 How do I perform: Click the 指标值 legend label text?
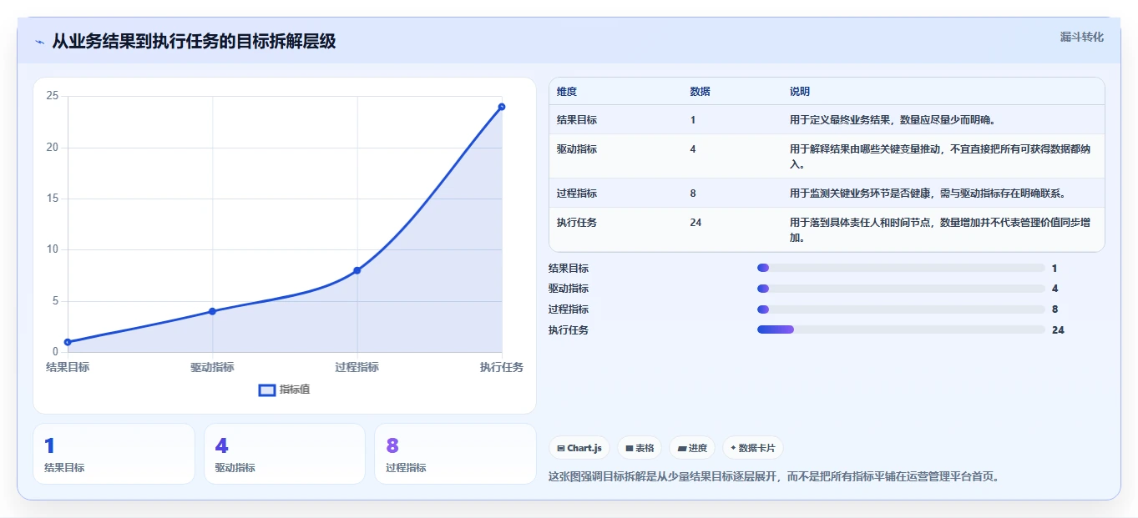point(295,390)
